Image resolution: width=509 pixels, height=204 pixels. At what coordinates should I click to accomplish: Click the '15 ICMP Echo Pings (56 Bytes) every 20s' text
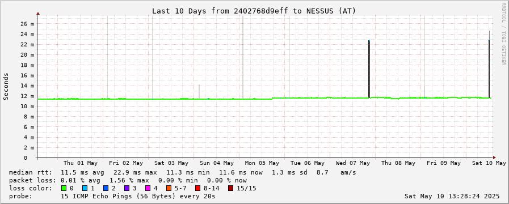[x=138, y=196]
